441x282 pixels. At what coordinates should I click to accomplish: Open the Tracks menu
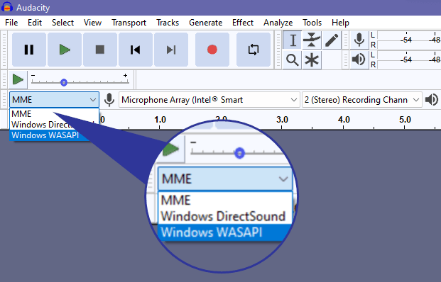168,23
